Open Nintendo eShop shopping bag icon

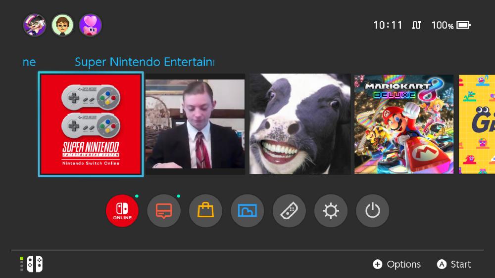point(205,211)
